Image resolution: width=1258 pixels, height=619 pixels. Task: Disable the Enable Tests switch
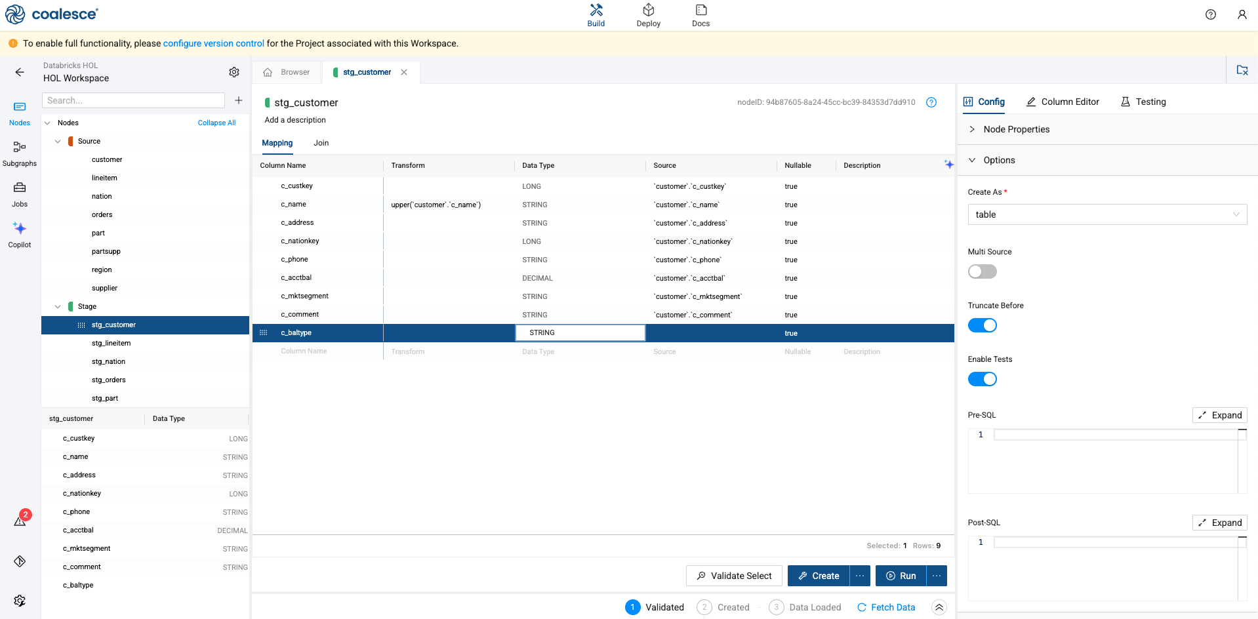point(983,379)
